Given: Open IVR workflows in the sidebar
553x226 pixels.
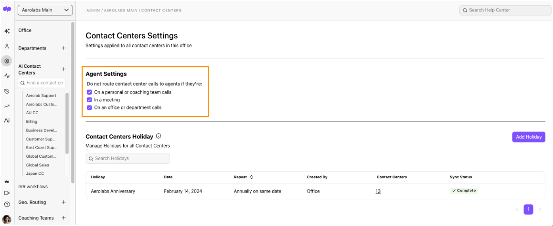Looking at the screenshot, I should 33,186.
